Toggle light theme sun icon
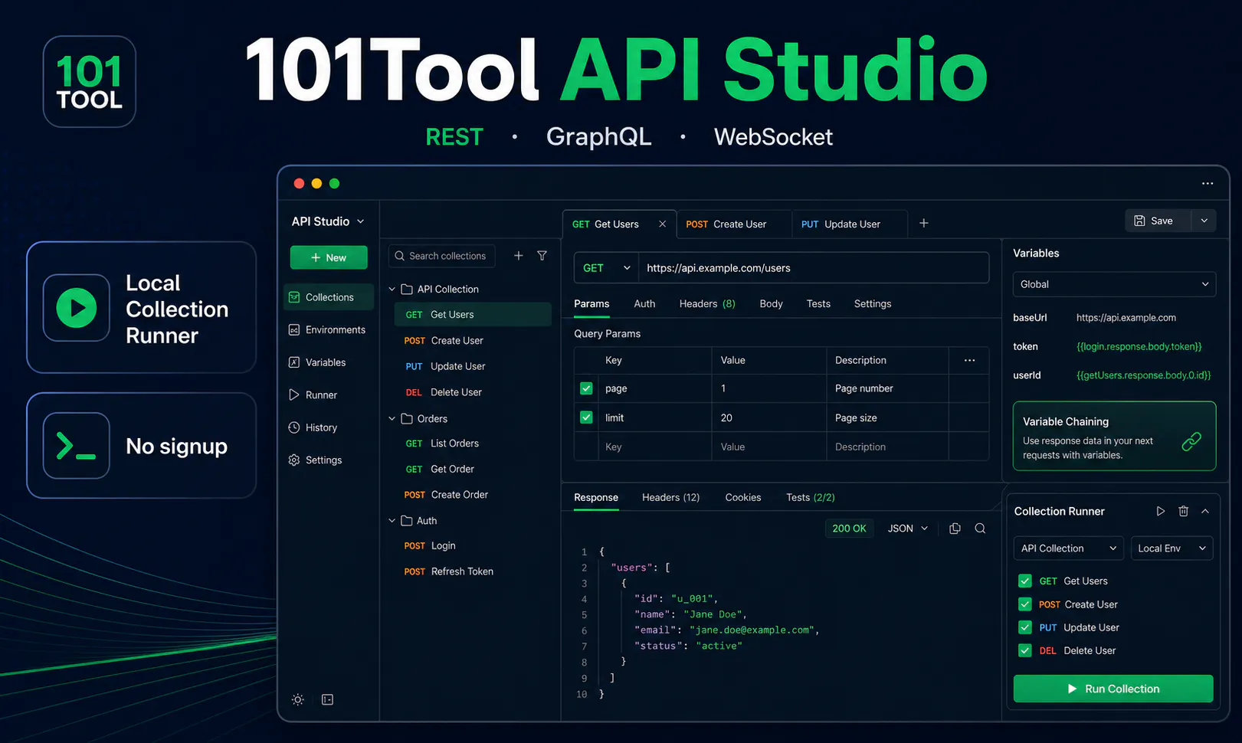The image size is (1242, 743). tap(298, 699)
